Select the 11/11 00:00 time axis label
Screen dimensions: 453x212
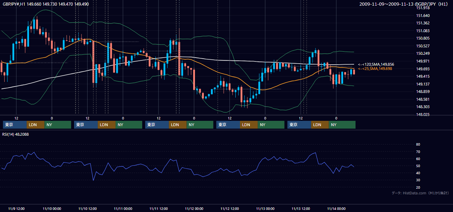pos(123,208)
